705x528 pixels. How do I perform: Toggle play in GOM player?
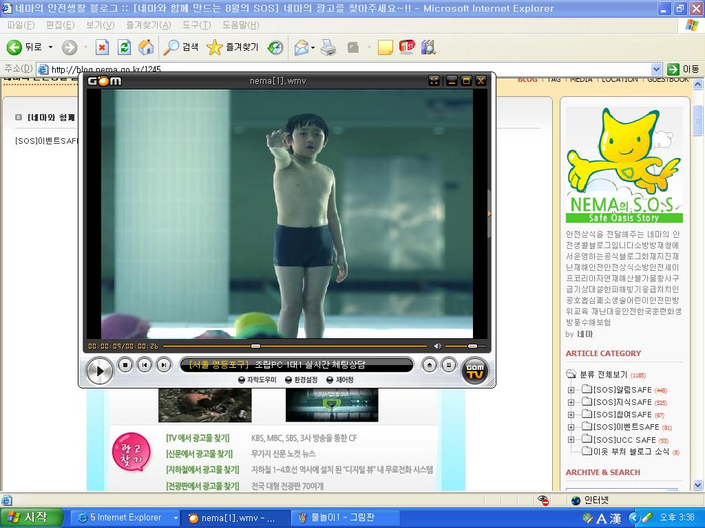(99, 371)
